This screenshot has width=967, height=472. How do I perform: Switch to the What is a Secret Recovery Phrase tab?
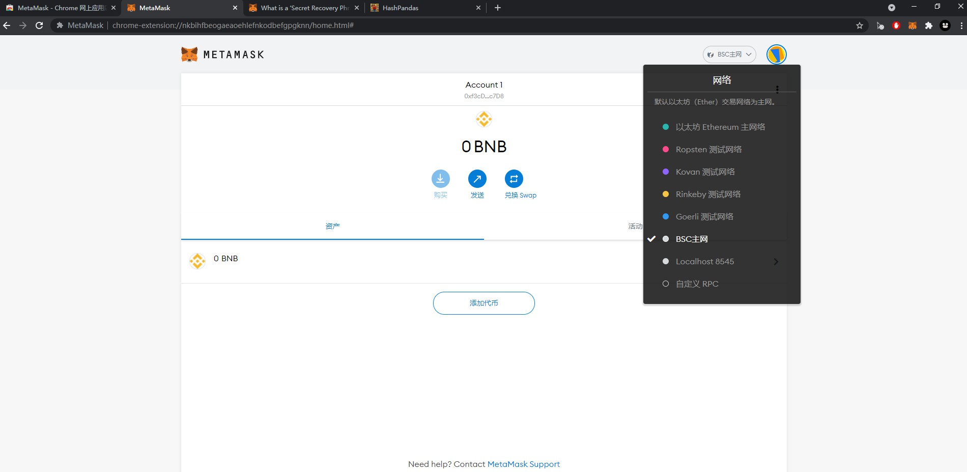pyautogui.click(x=304, y=8)
